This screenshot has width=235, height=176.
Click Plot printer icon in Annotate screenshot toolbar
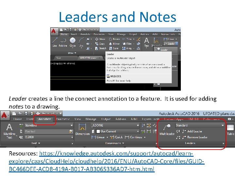(x=38, y=113)
